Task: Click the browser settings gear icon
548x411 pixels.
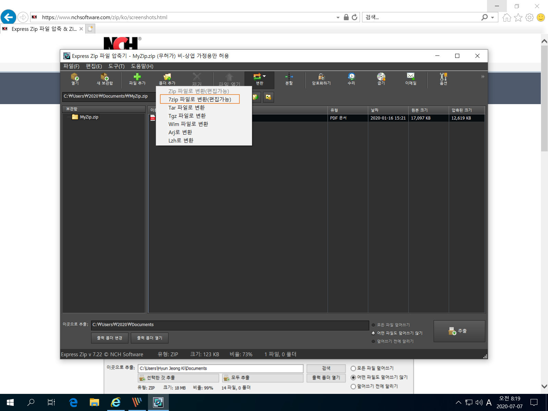Action: (x=530, y=17)
